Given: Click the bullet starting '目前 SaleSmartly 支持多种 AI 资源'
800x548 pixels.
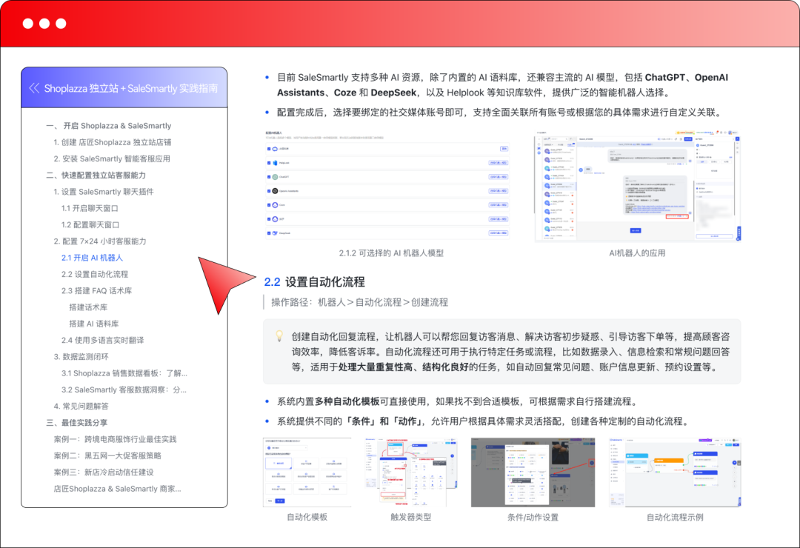Looking at the screenshot, I should coord(502,84).
